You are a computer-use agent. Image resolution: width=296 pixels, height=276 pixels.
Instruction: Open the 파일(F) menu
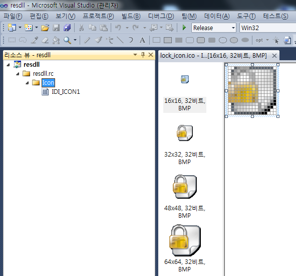13,16
